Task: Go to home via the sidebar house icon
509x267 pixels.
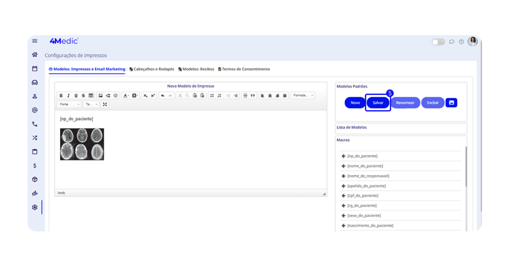Action: point(35,55)
